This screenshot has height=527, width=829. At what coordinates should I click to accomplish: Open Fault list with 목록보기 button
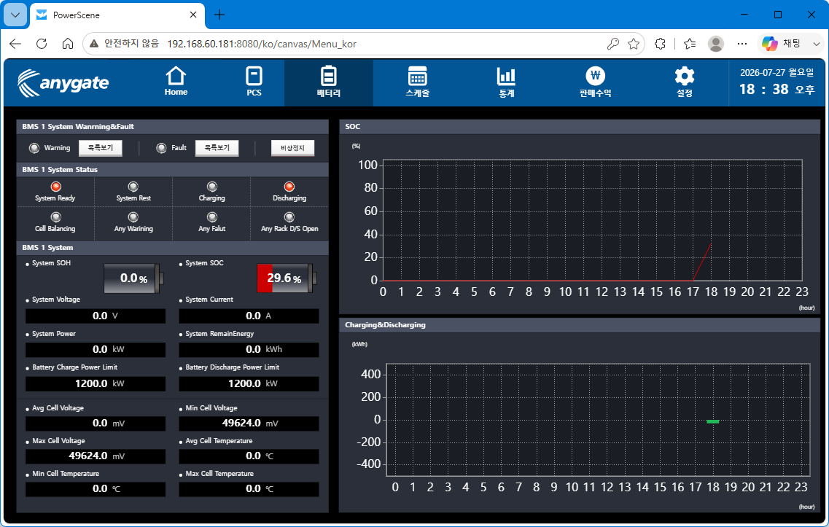(x=217, y=148)
